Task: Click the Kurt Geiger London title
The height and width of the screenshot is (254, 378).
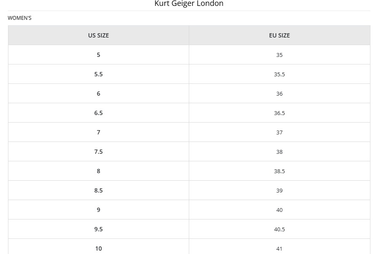Action: [189, 3]
